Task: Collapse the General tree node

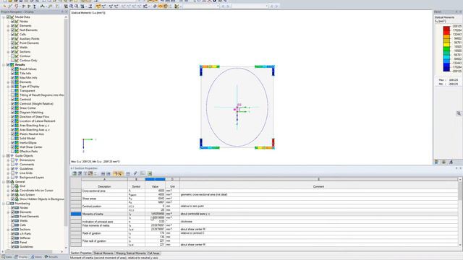Action: click(x=4, y=182)
